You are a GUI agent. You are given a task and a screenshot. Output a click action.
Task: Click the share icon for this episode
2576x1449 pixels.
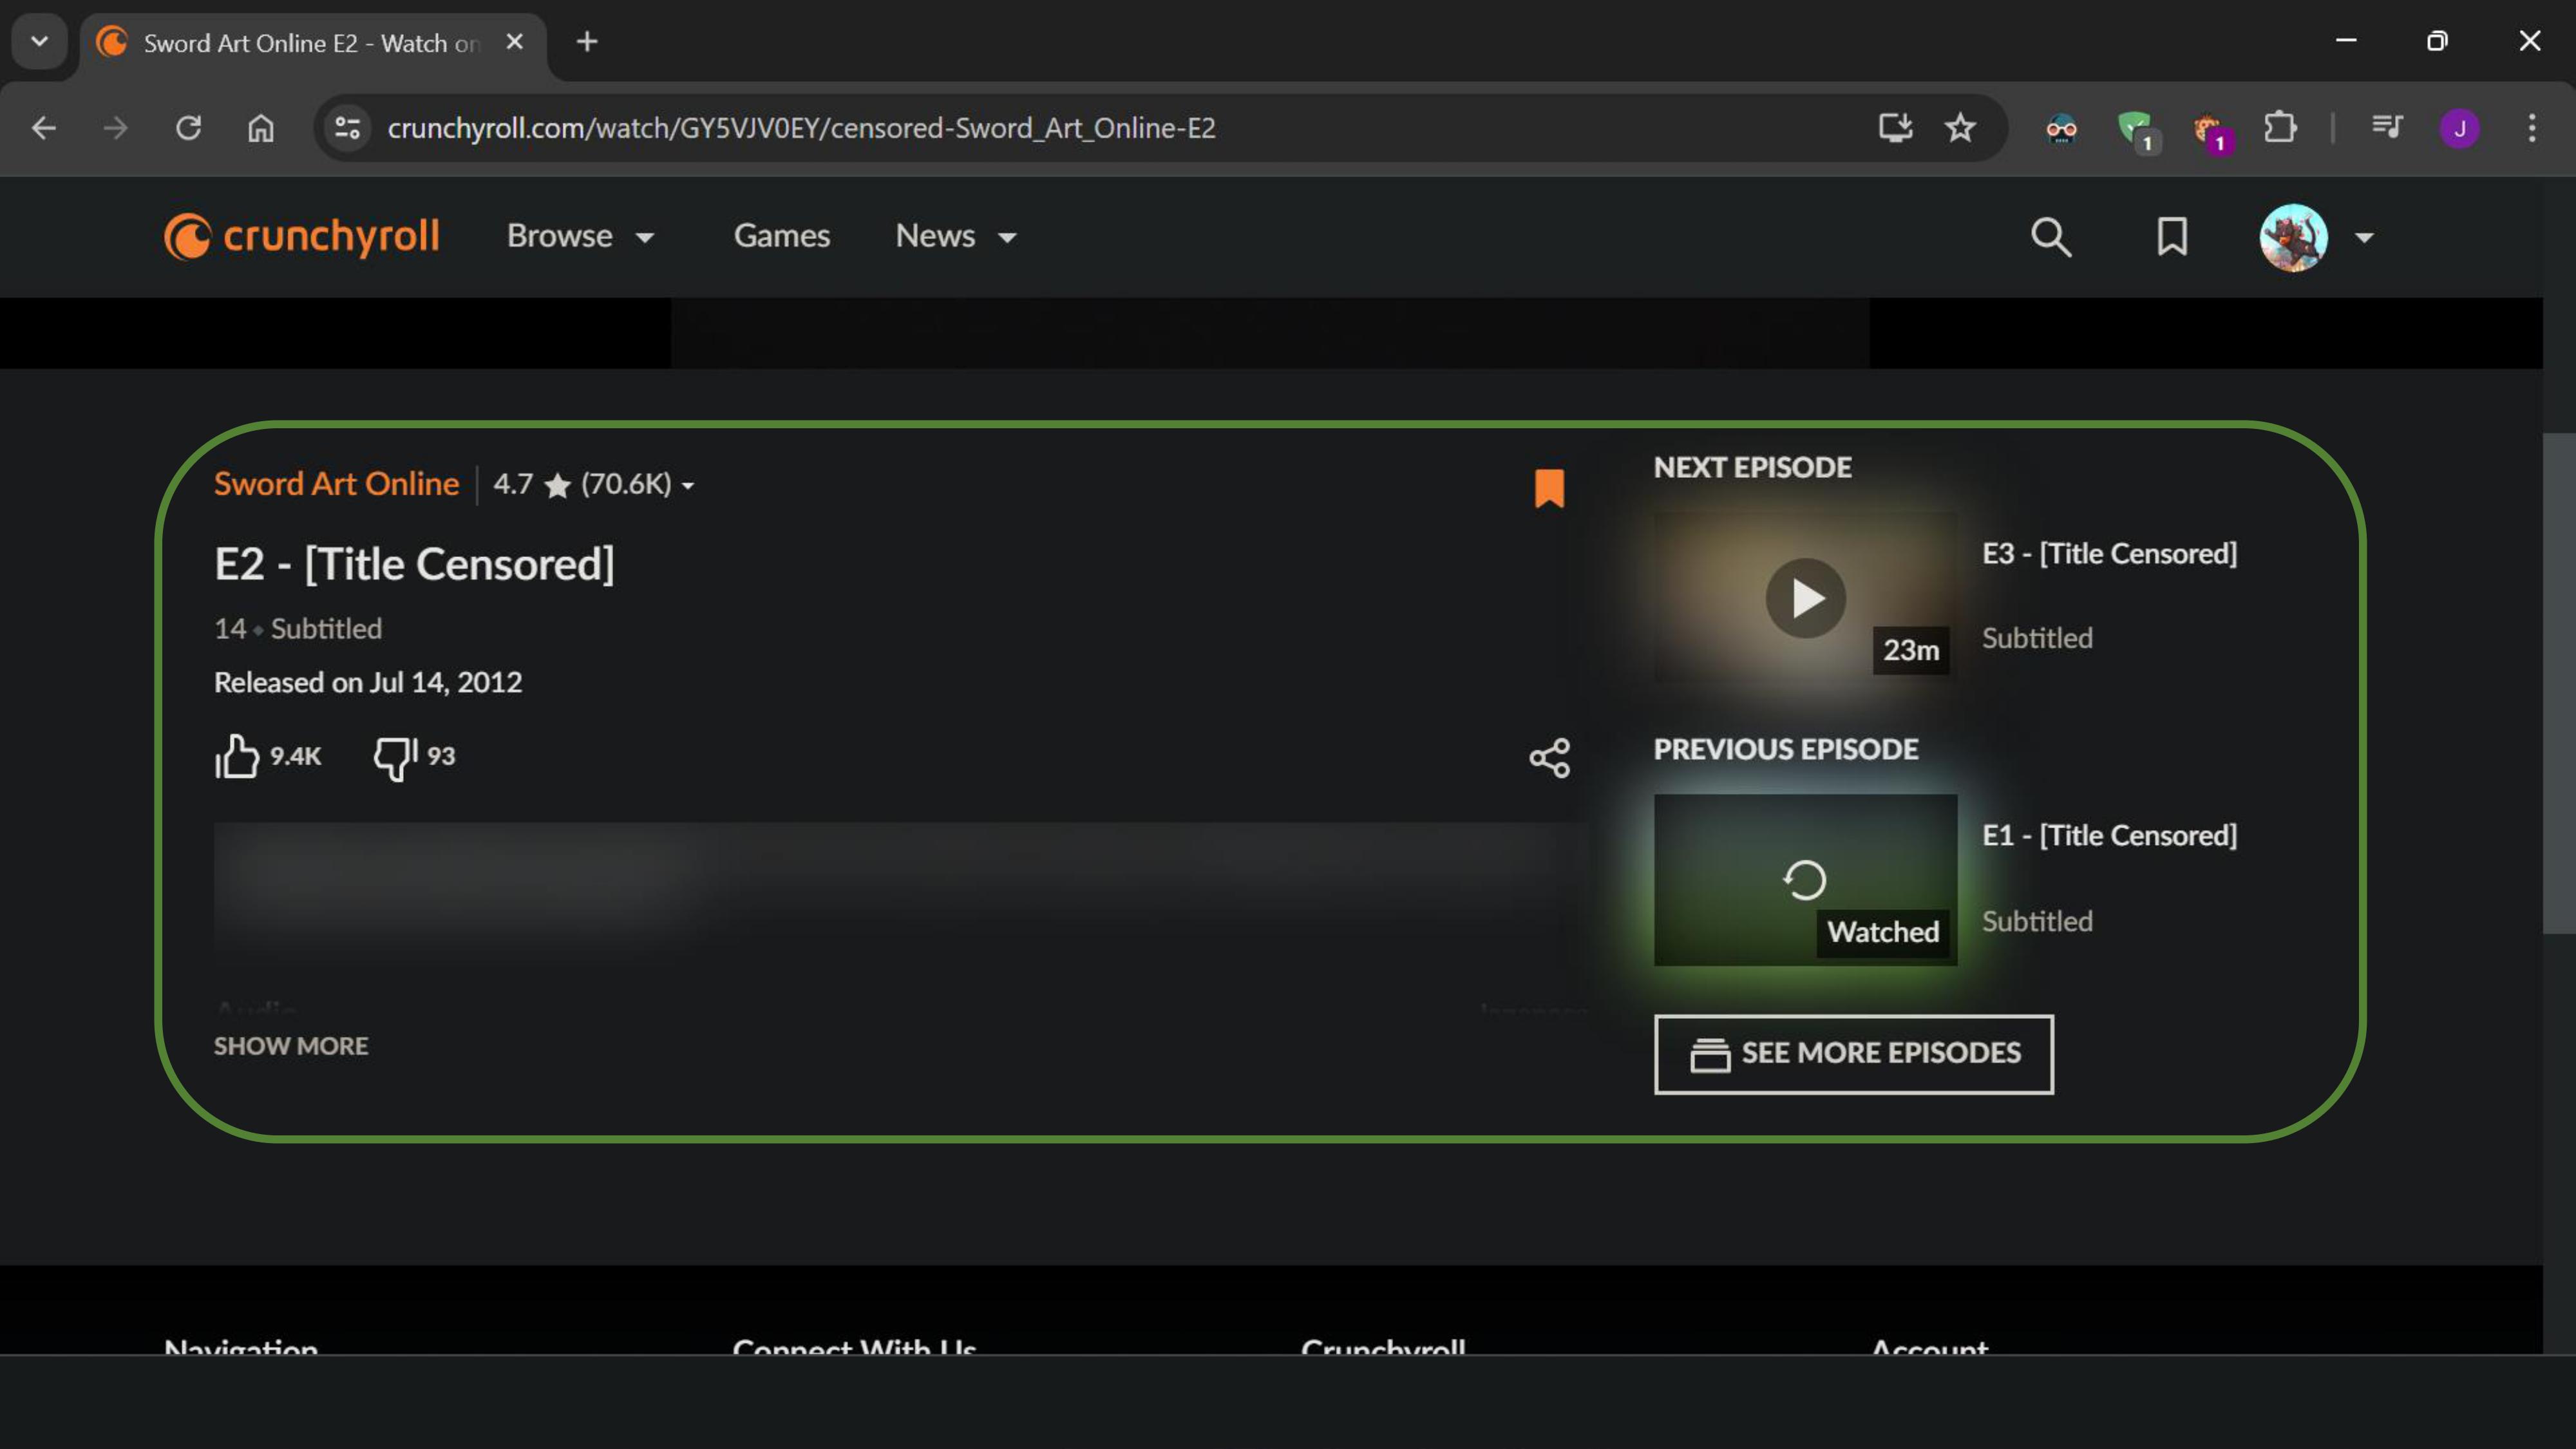point(1549,758)
